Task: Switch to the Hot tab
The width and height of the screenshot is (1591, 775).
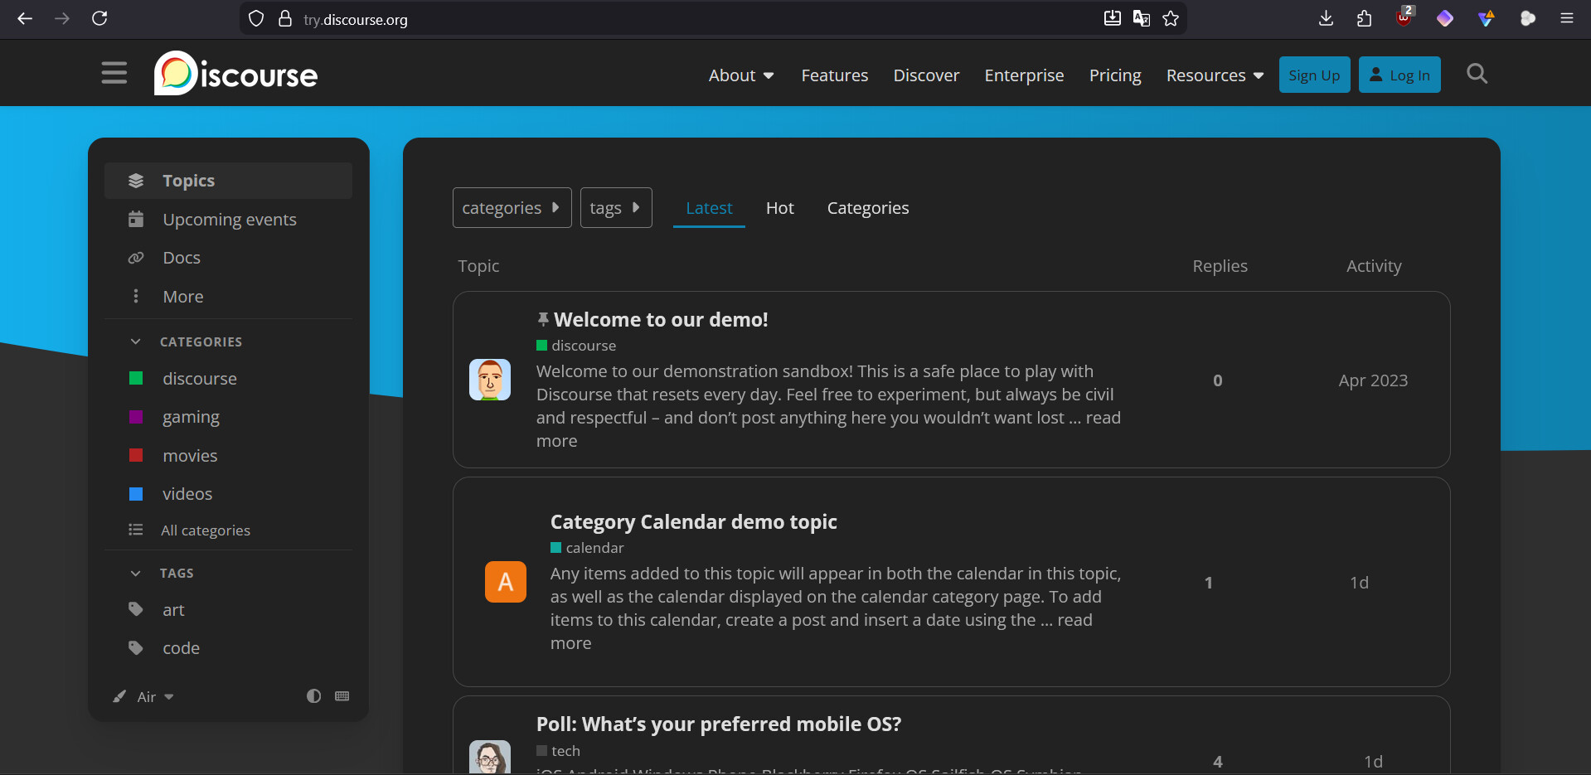Action: [779, 208]
